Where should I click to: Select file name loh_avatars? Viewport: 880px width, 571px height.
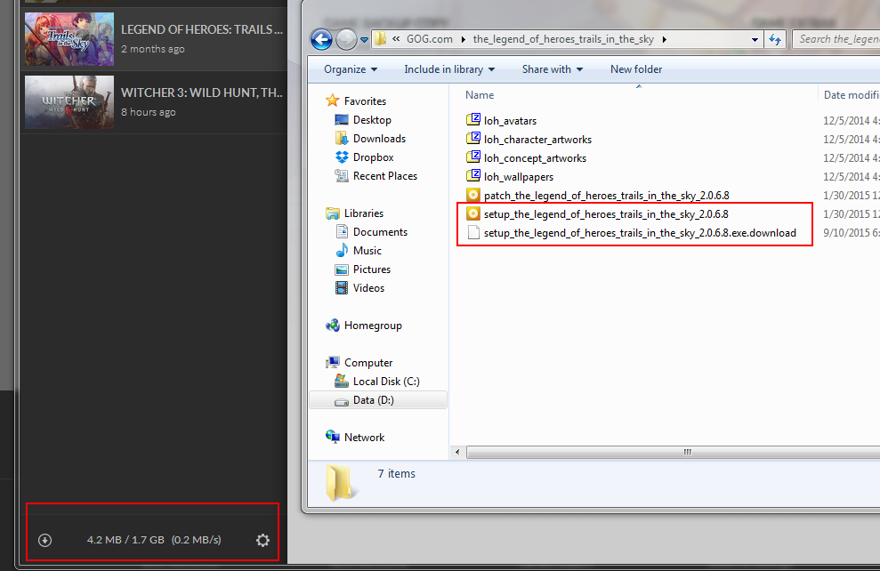click(510, 121)
